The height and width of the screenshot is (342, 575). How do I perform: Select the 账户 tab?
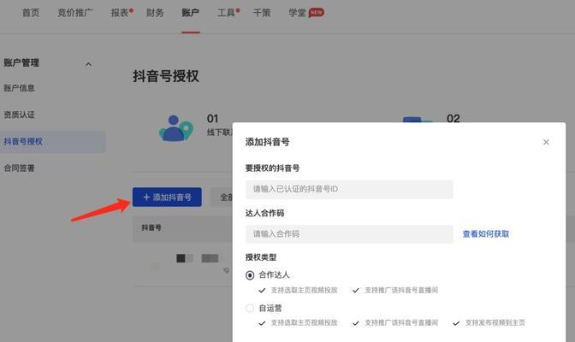click(x=190, y=13)
